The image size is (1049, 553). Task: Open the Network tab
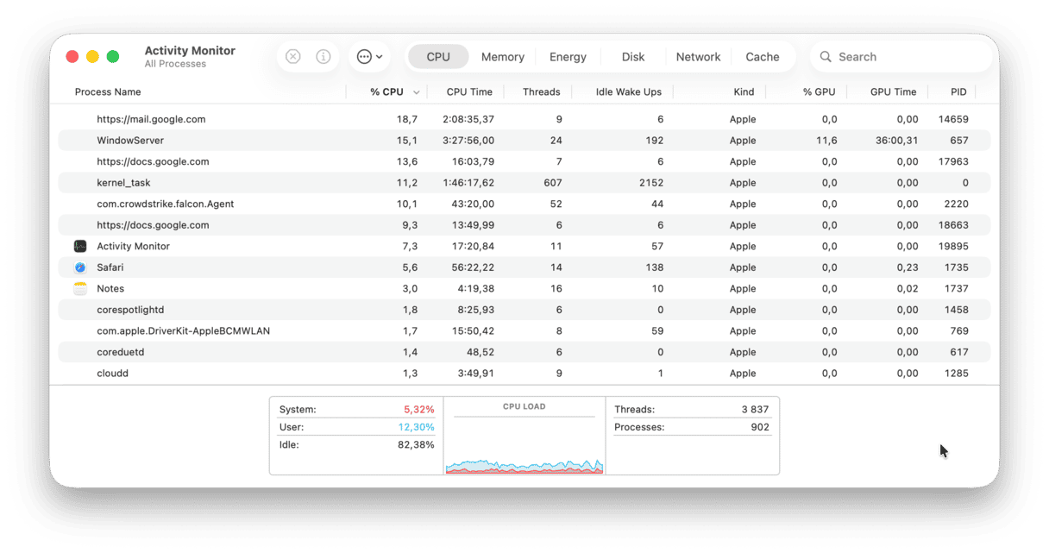point(698,56)
